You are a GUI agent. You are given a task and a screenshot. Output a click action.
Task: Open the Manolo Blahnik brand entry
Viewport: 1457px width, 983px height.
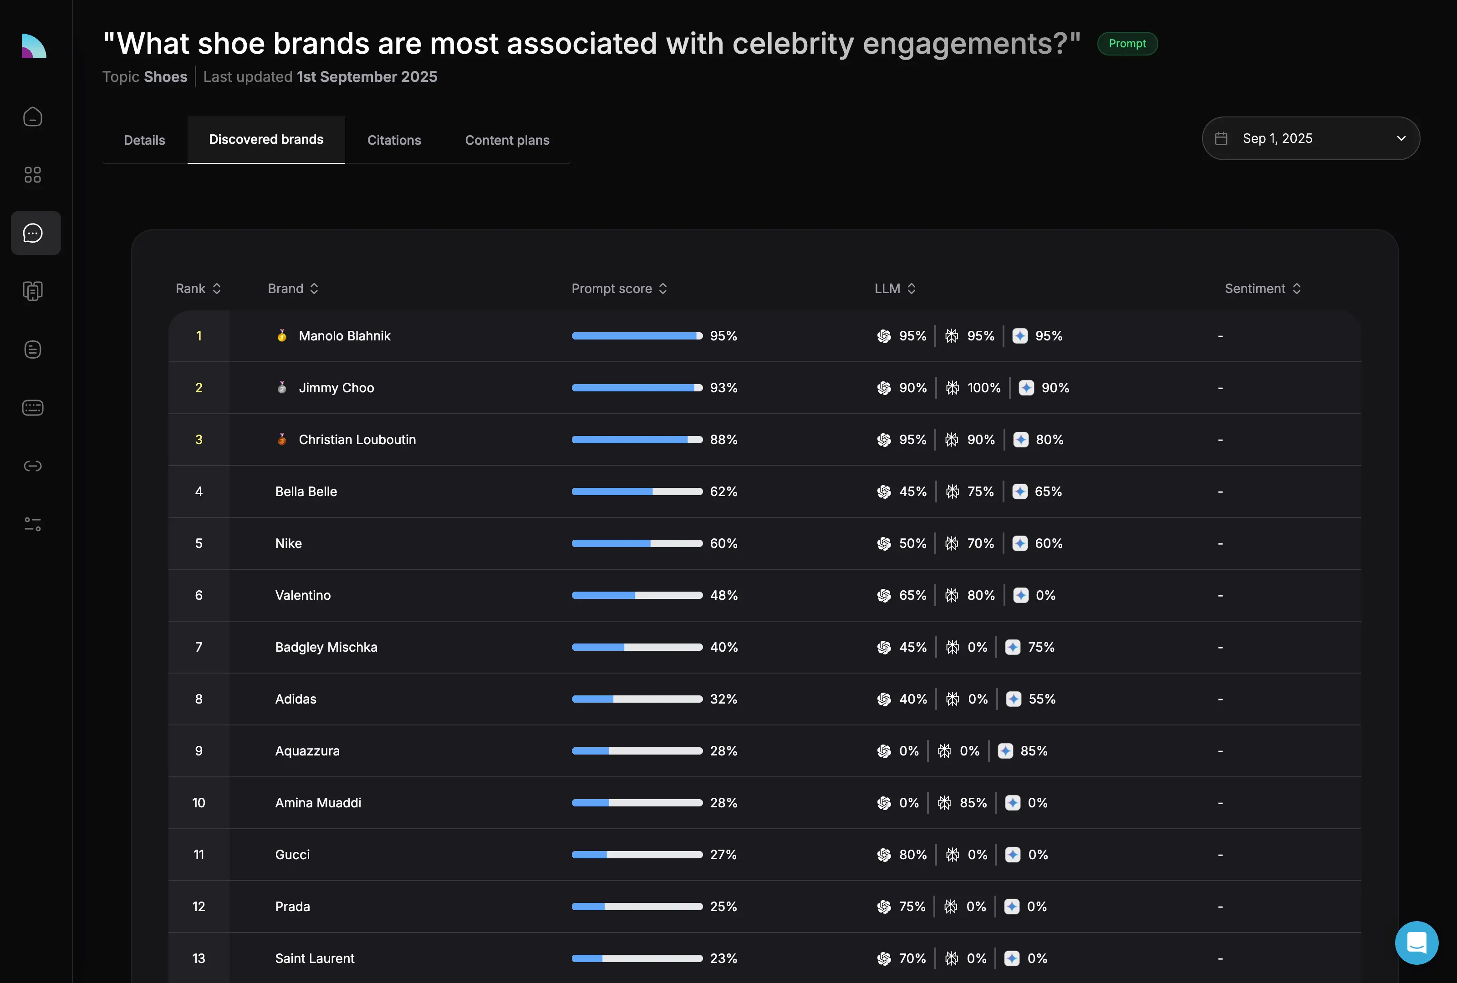point(344,336)
